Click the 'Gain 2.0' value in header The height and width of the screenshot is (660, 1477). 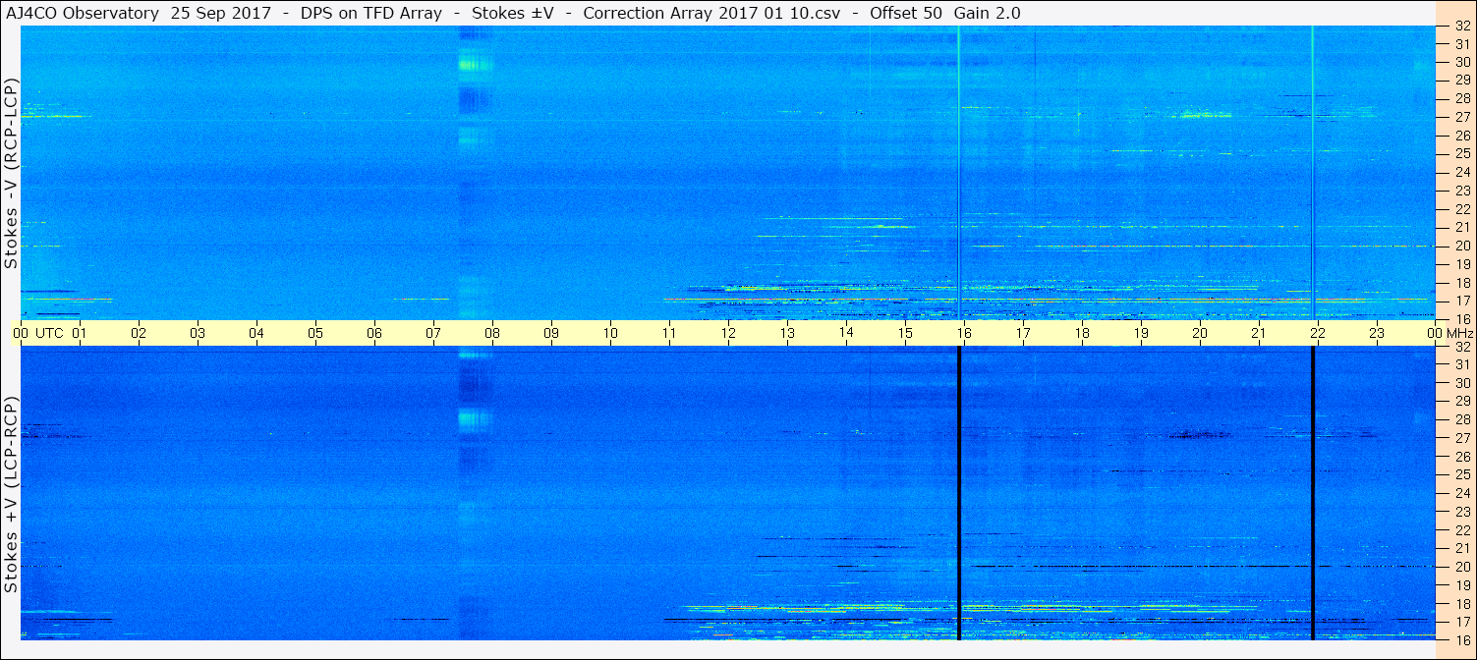click(988, 13)
